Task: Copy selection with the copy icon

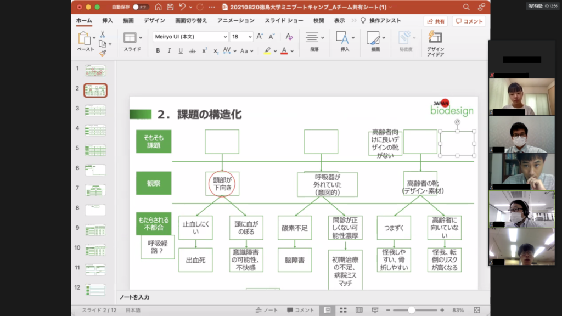Action: [x=103, y=44]
